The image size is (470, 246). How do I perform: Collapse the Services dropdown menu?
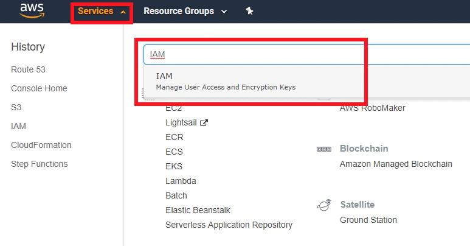click(x=102, y=12)
